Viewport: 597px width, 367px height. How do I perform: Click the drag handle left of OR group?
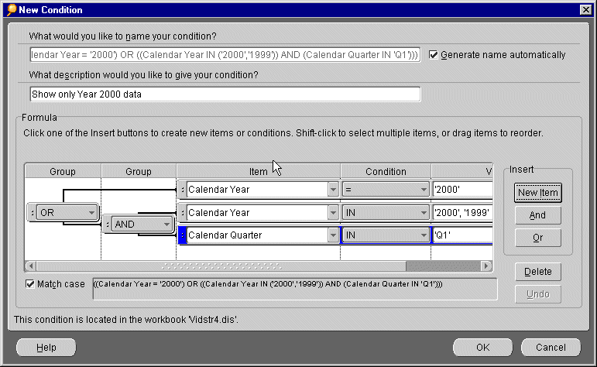pos(32,212)
